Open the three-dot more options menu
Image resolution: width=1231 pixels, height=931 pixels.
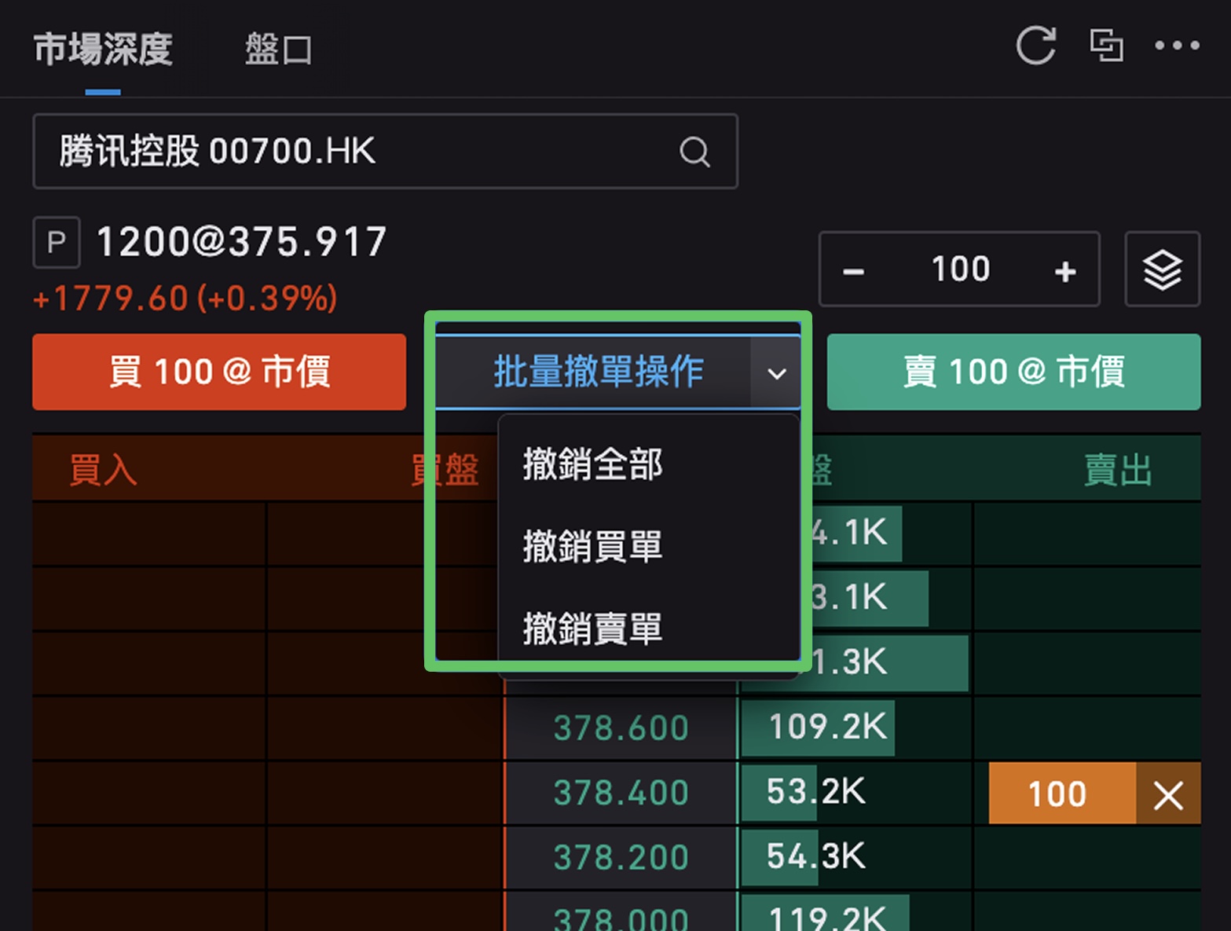click(x=1176, y=46)
